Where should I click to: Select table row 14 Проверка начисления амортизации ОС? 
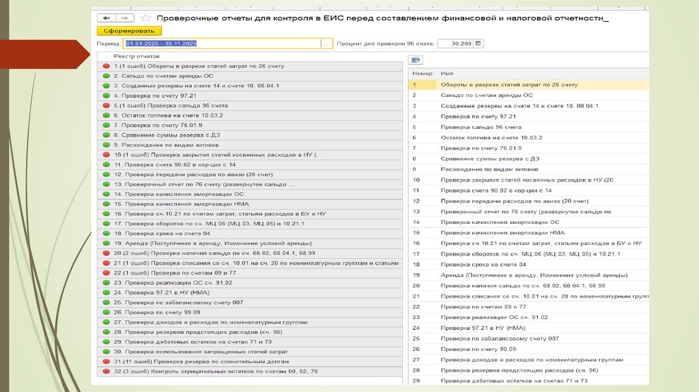pos(529,222)
